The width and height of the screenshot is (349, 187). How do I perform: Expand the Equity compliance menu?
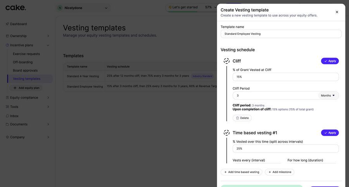[x=48, y=98]
